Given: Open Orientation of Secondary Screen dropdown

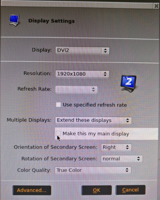Looking at the screenshot, I should [x=116, y=147].
